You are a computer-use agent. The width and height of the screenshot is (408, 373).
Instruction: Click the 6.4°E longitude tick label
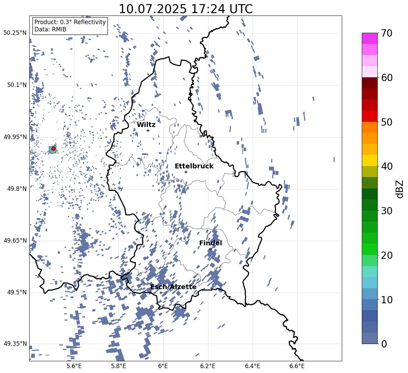click(252, 366)
